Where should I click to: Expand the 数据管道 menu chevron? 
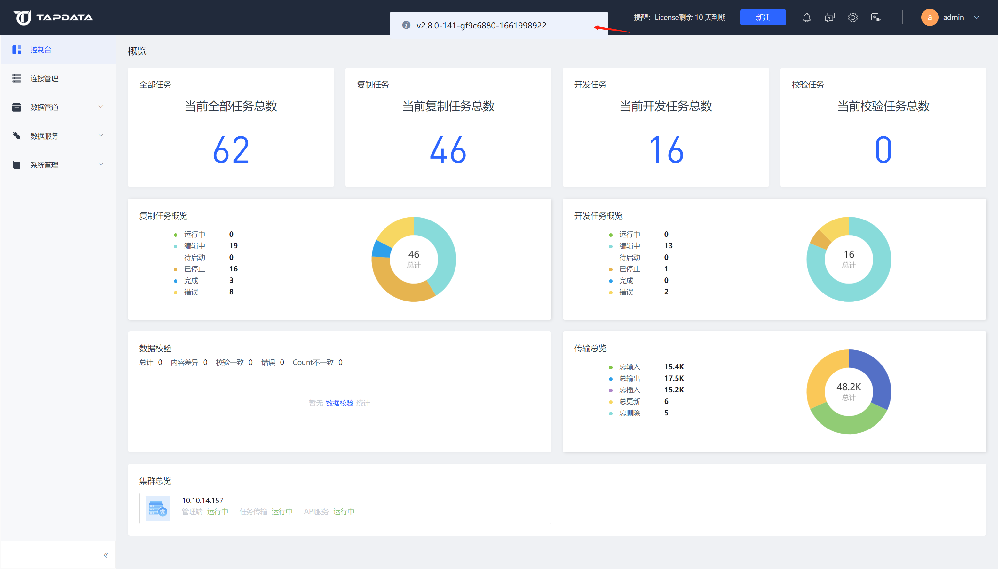coord(101,107)
